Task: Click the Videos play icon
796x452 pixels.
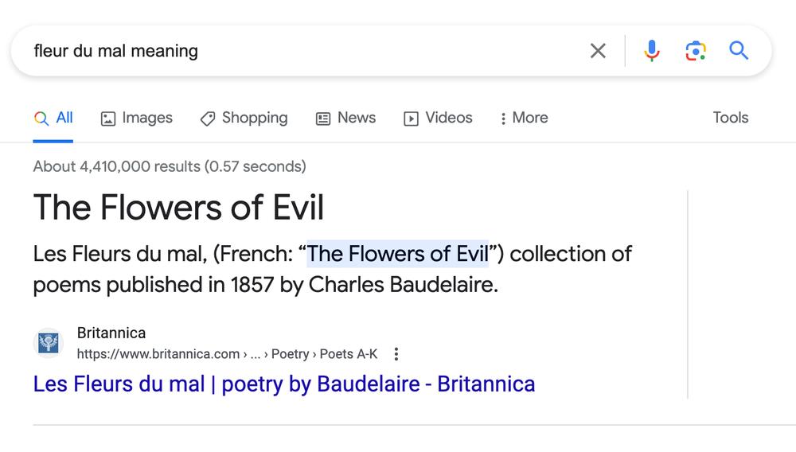Action: click(x=411, y=119)
